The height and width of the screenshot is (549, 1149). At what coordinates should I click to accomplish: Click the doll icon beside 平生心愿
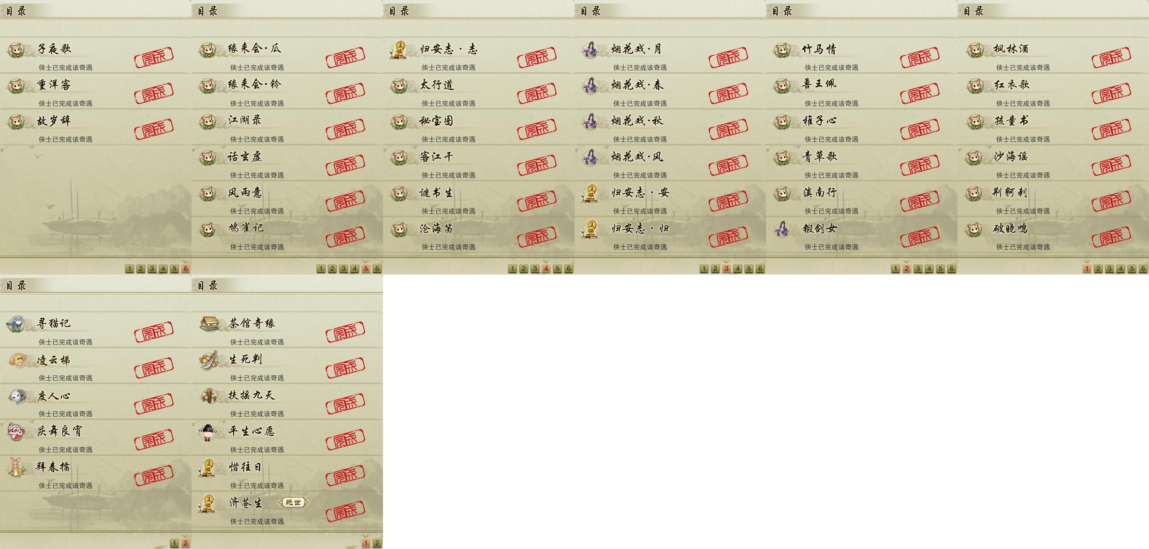click(208, 432)
